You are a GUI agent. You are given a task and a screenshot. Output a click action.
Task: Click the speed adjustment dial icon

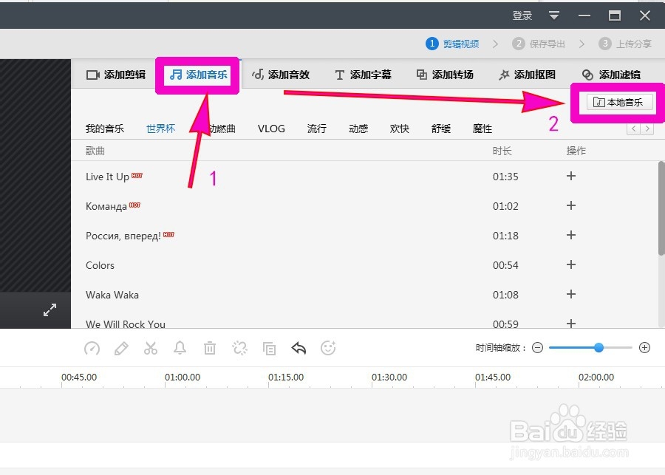click(92, 348)
